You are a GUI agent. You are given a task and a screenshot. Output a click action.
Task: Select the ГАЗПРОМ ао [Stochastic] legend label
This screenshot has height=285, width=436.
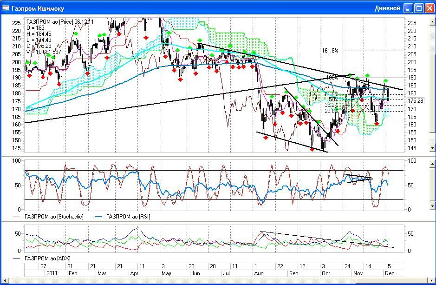click(x=54, y=217)
